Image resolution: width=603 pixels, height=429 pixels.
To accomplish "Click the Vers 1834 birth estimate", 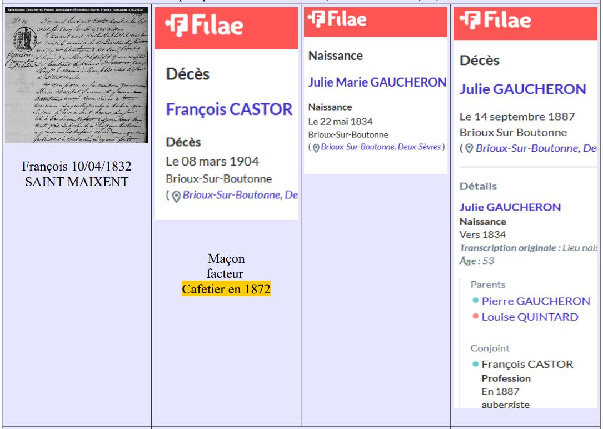I will coord(482,235).
